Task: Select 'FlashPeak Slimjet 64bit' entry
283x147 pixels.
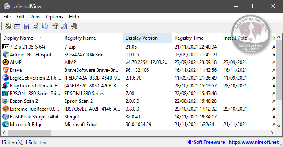Action: [34, 117]
